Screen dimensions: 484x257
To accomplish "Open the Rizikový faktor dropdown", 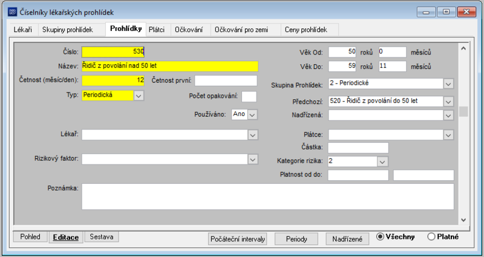I will [x=253, y=159].
